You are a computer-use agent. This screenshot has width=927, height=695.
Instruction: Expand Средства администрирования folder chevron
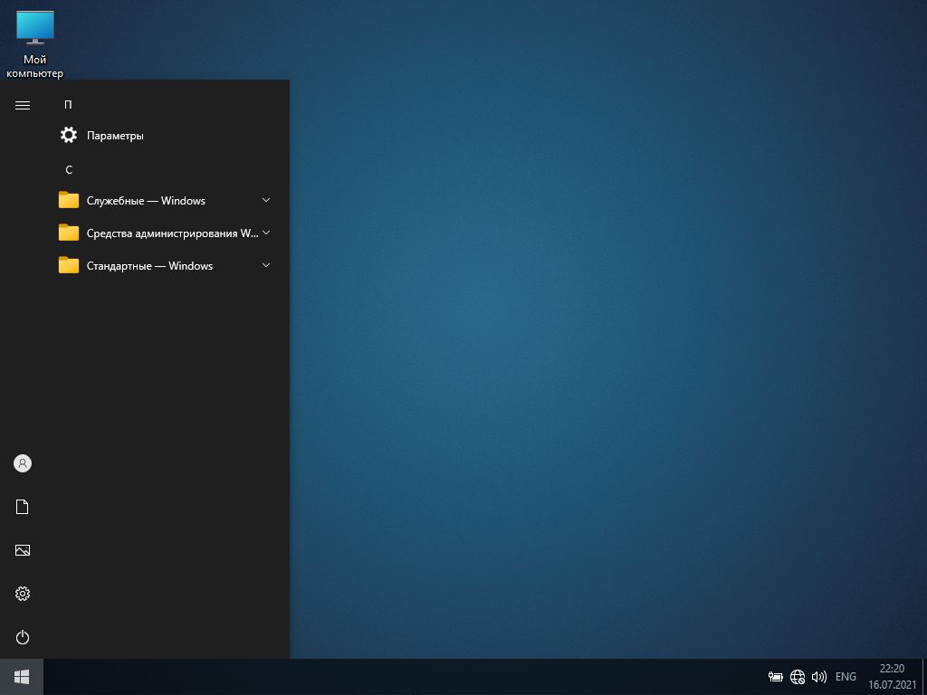click(265, 233)
